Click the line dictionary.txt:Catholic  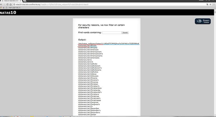[88, 64]
